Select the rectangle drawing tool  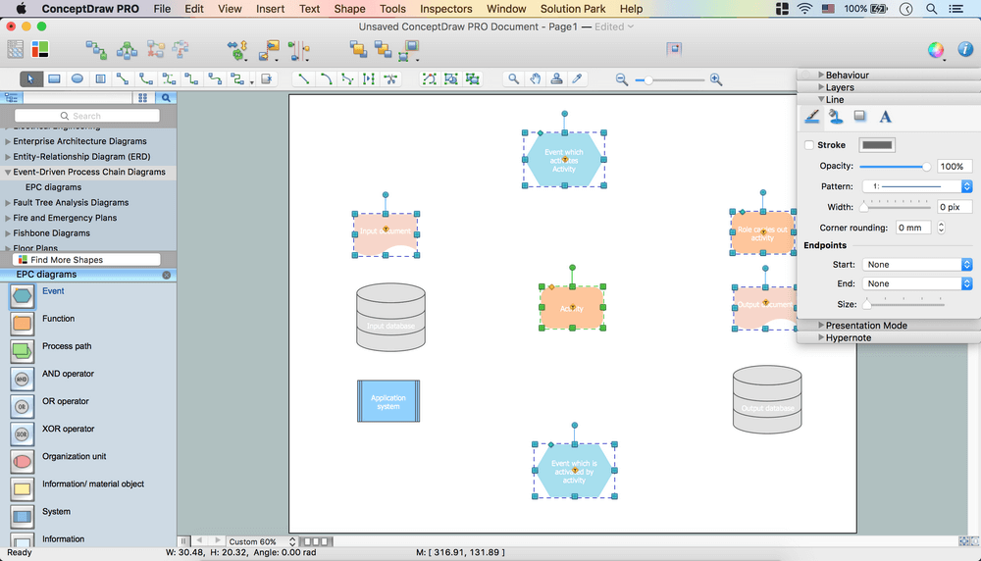pos(54,78)
